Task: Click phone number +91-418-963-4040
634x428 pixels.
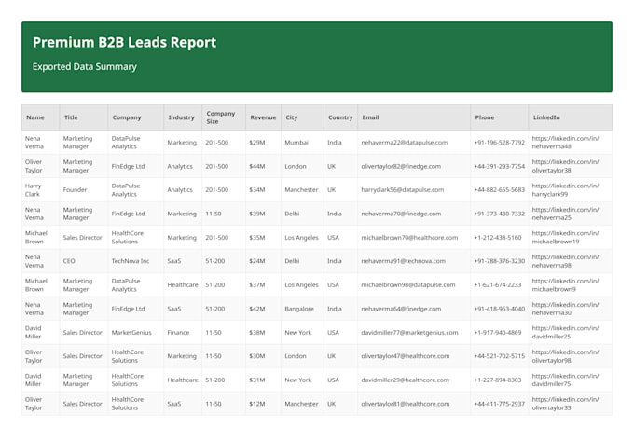Action: (500, 309)
